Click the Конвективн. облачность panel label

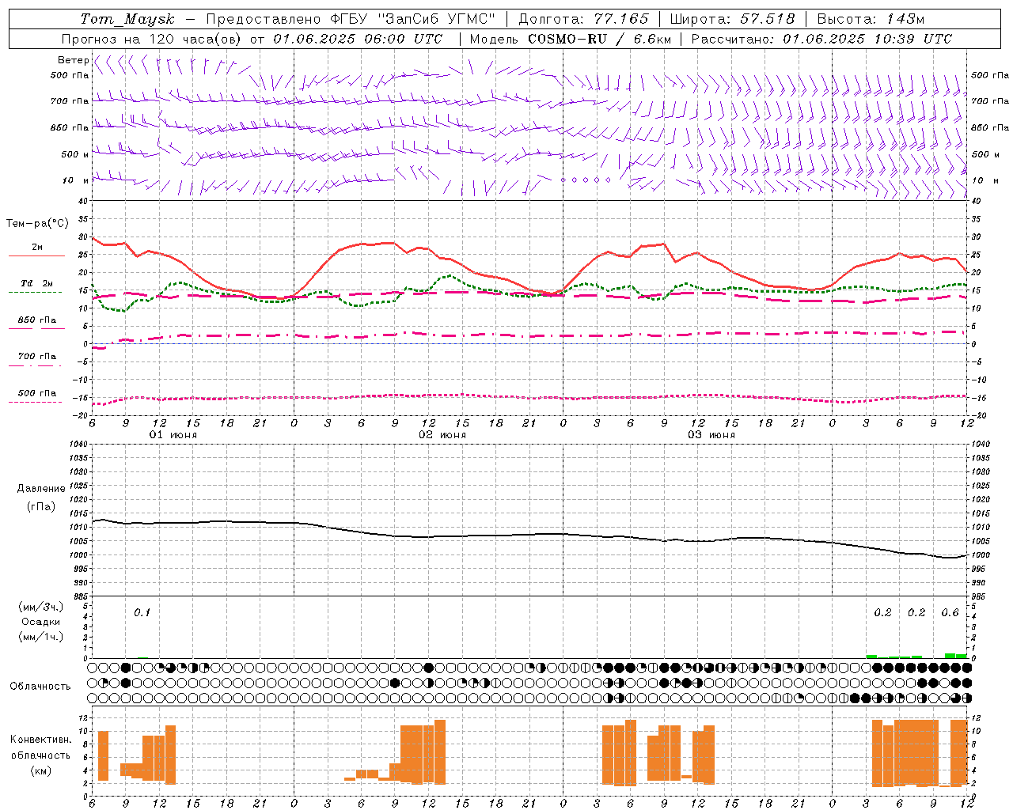[40, 748]
